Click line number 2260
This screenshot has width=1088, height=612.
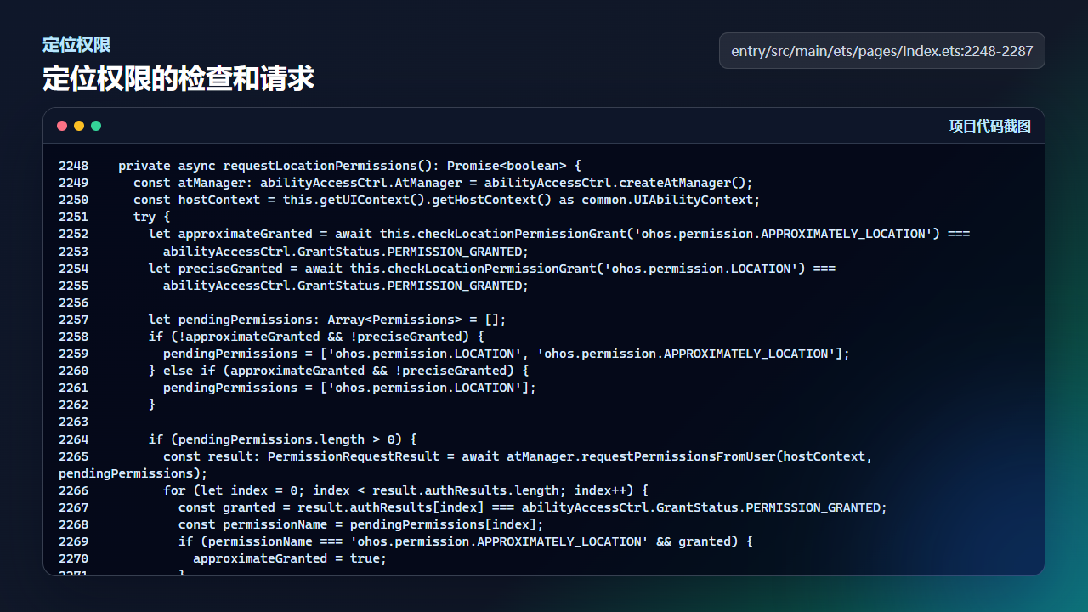(x=73, y=371)
